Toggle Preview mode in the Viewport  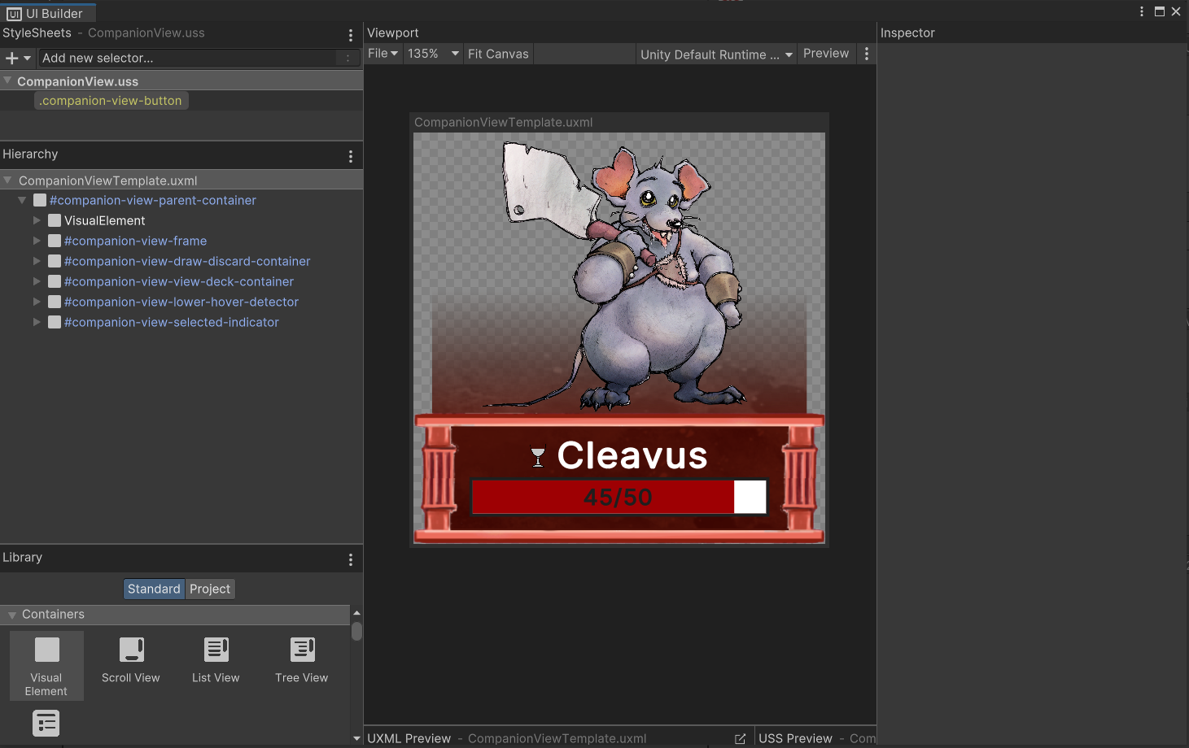click(825, 54)
